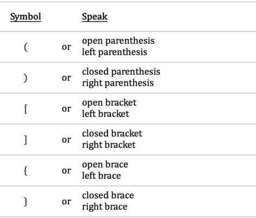Click the text 'open bracket'

[x=109, y=103]
